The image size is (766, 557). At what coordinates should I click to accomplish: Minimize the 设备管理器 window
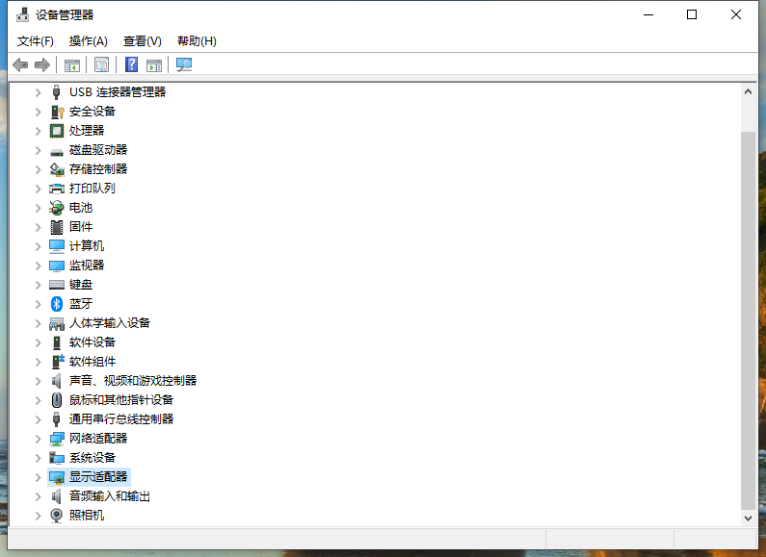click(648, 14)
